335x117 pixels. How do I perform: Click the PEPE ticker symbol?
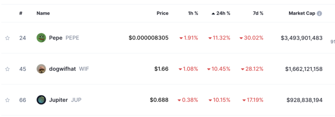pos(72,38)
